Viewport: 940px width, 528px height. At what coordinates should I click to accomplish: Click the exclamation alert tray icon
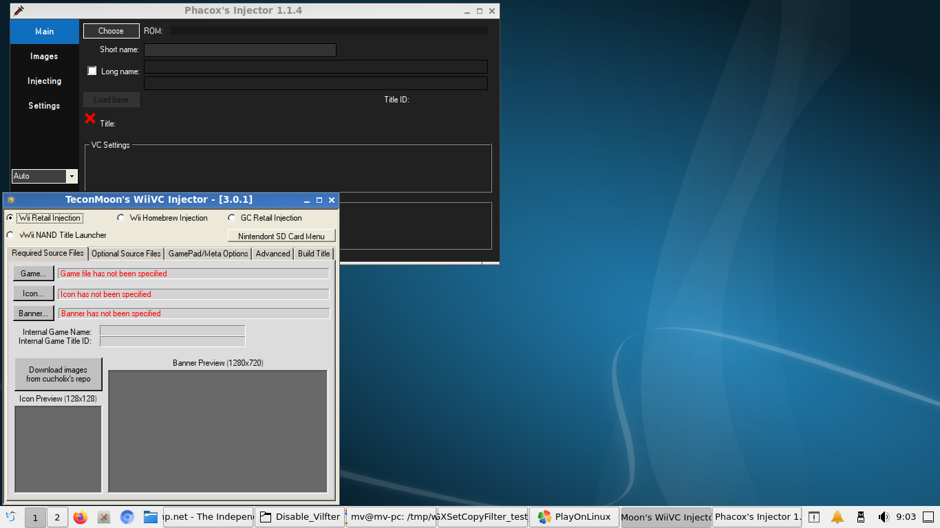click(x=814, y=517)
